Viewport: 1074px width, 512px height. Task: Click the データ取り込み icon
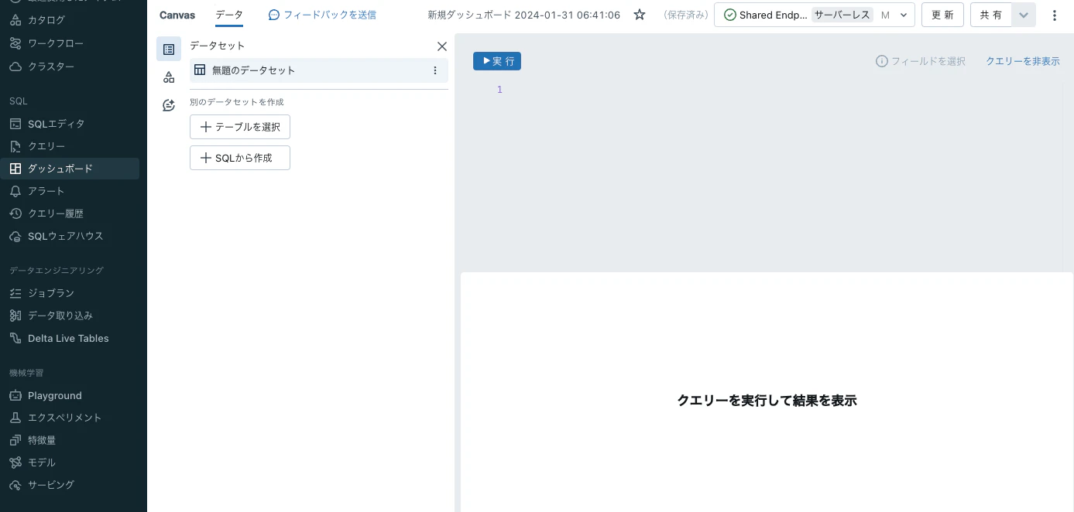coord(15,316)
